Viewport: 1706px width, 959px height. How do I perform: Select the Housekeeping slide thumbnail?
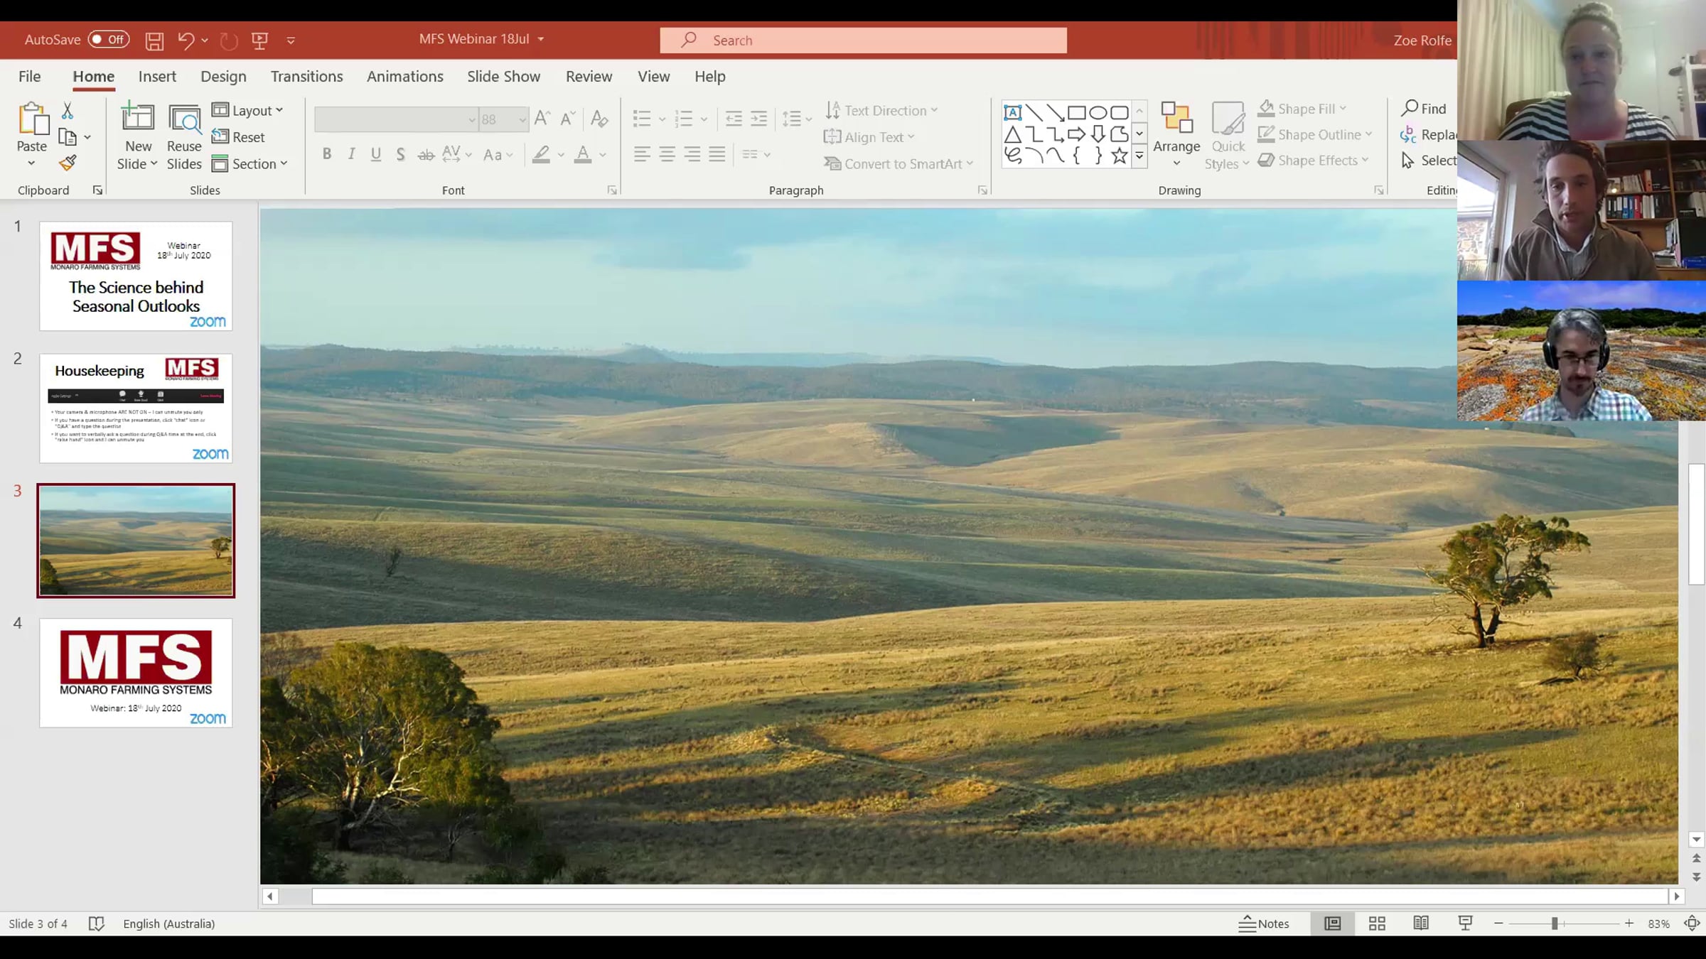tap(136, 408)
